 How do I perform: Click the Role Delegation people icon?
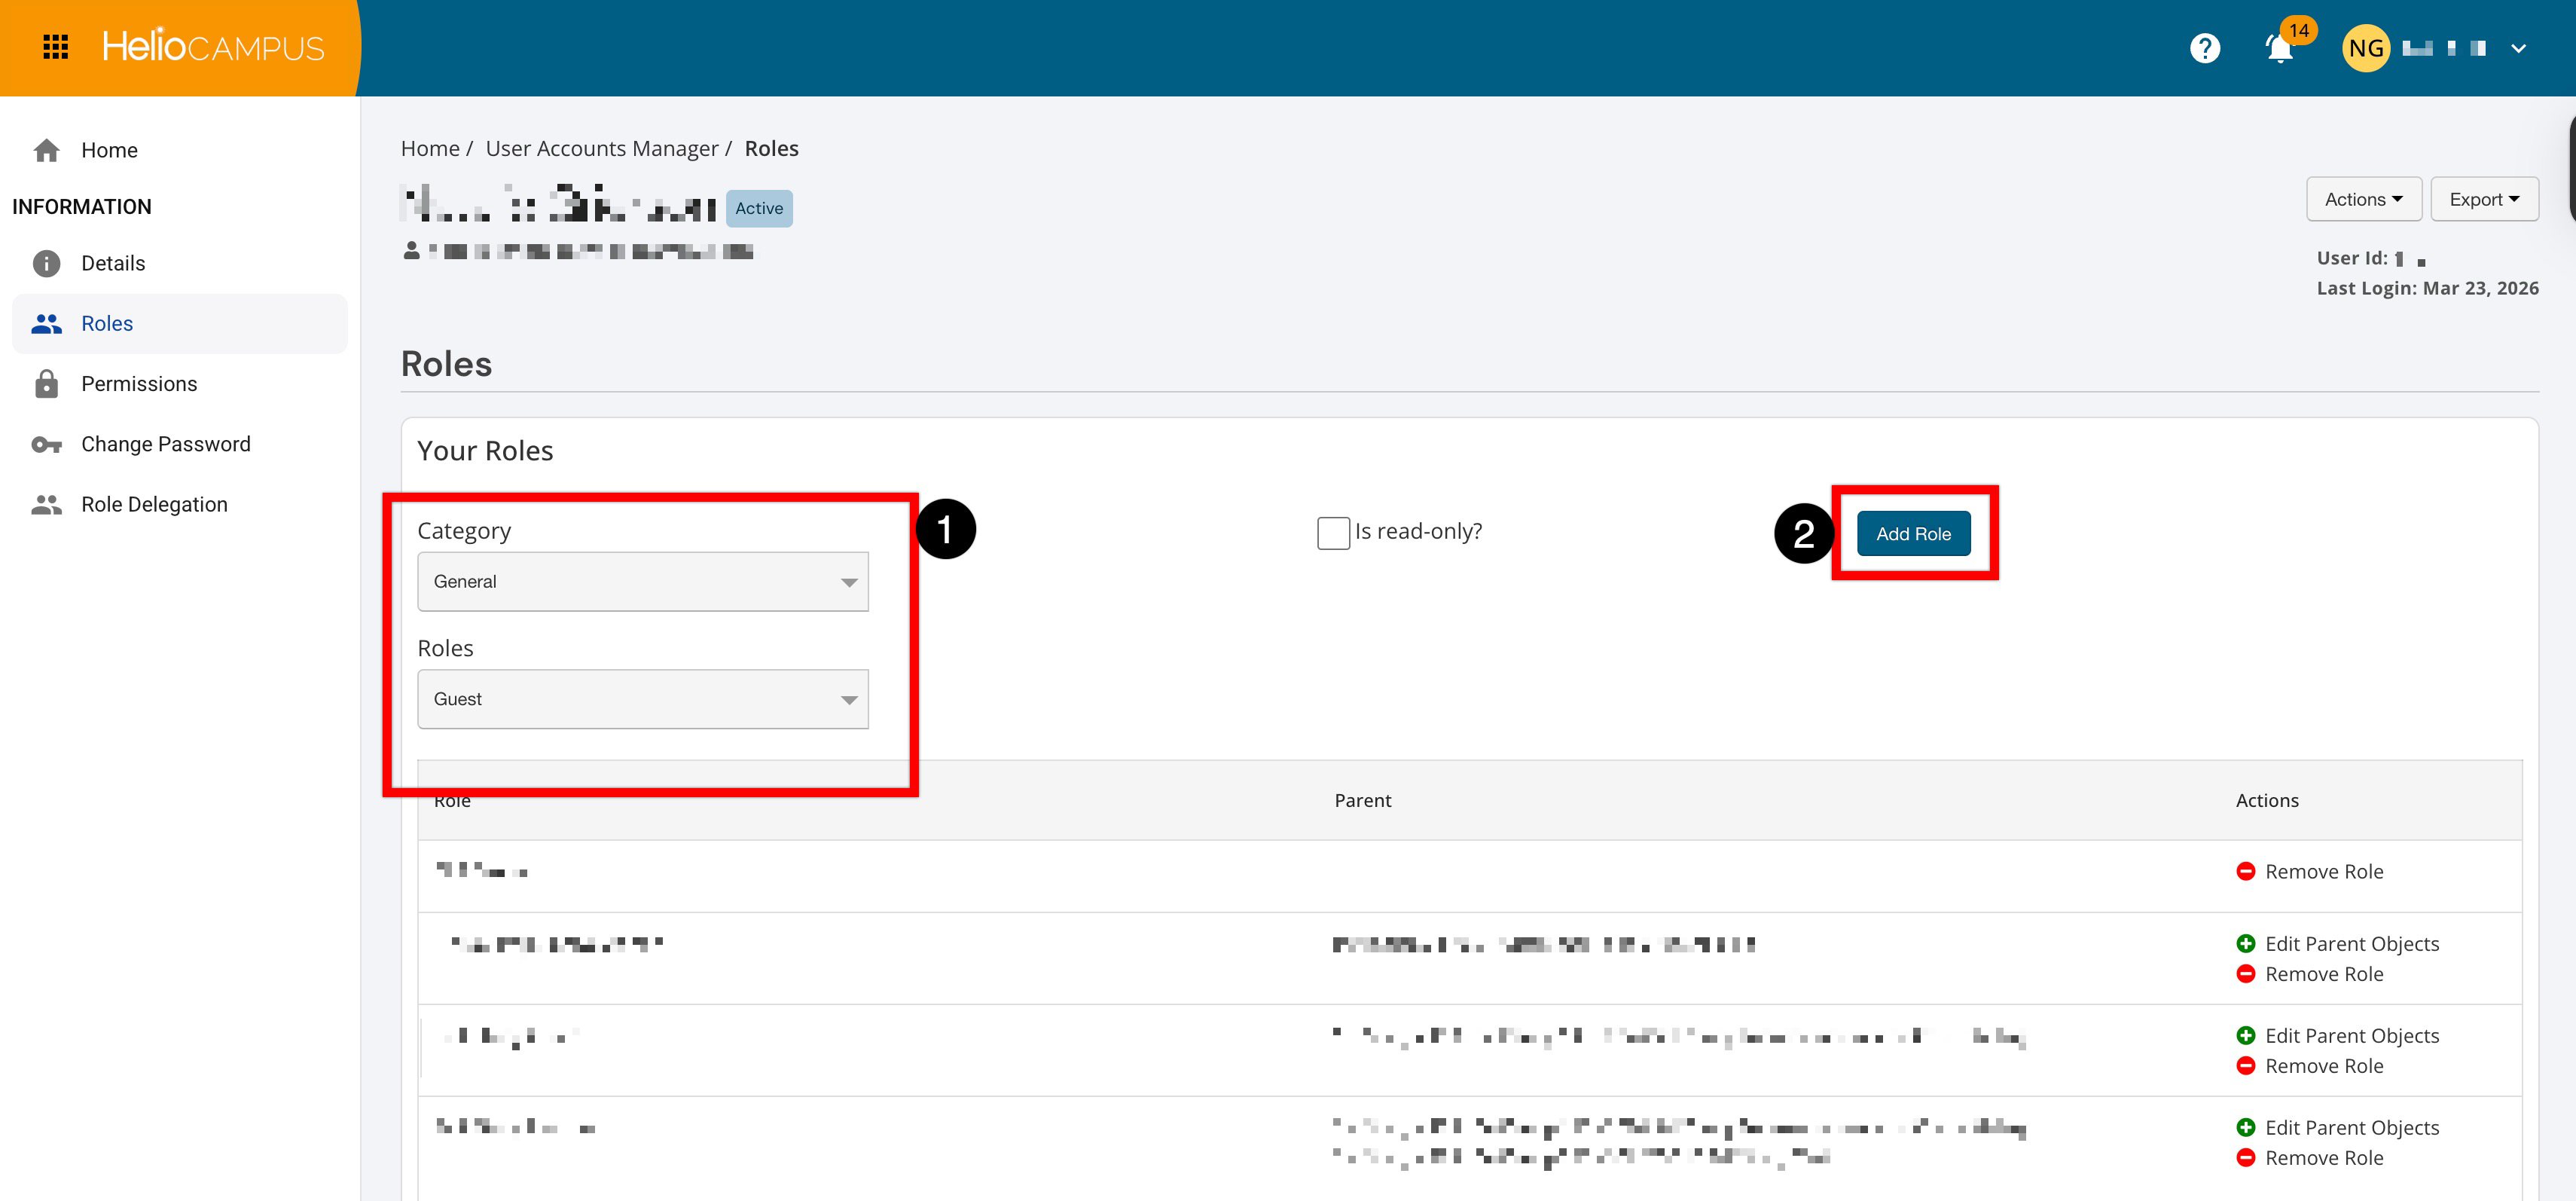(46, 504)
